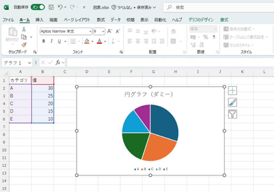Click the Excel save icon in title bar
The image size is (274, 192).
51,7
